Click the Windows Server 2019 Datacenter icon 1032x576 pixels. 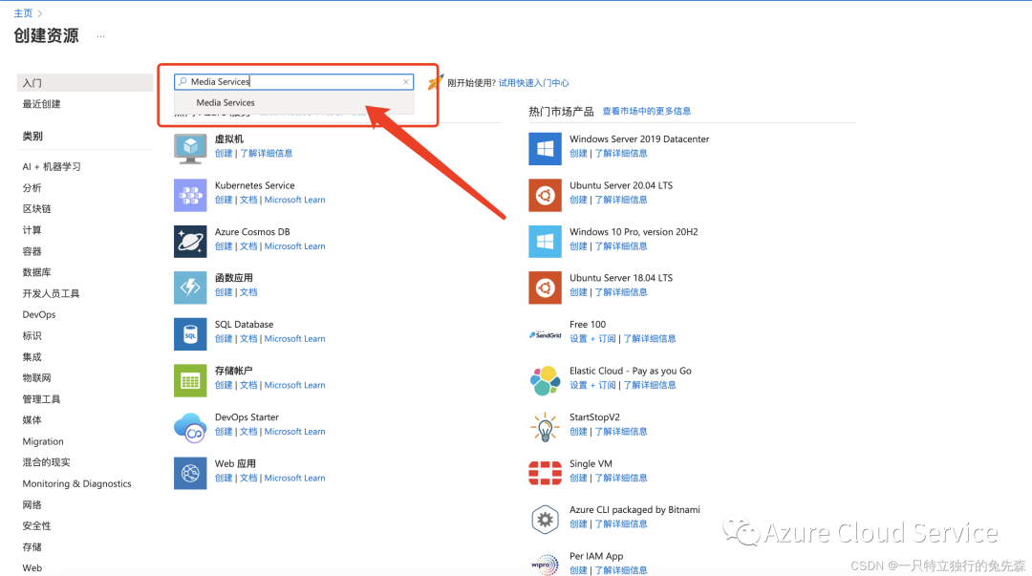545,148
